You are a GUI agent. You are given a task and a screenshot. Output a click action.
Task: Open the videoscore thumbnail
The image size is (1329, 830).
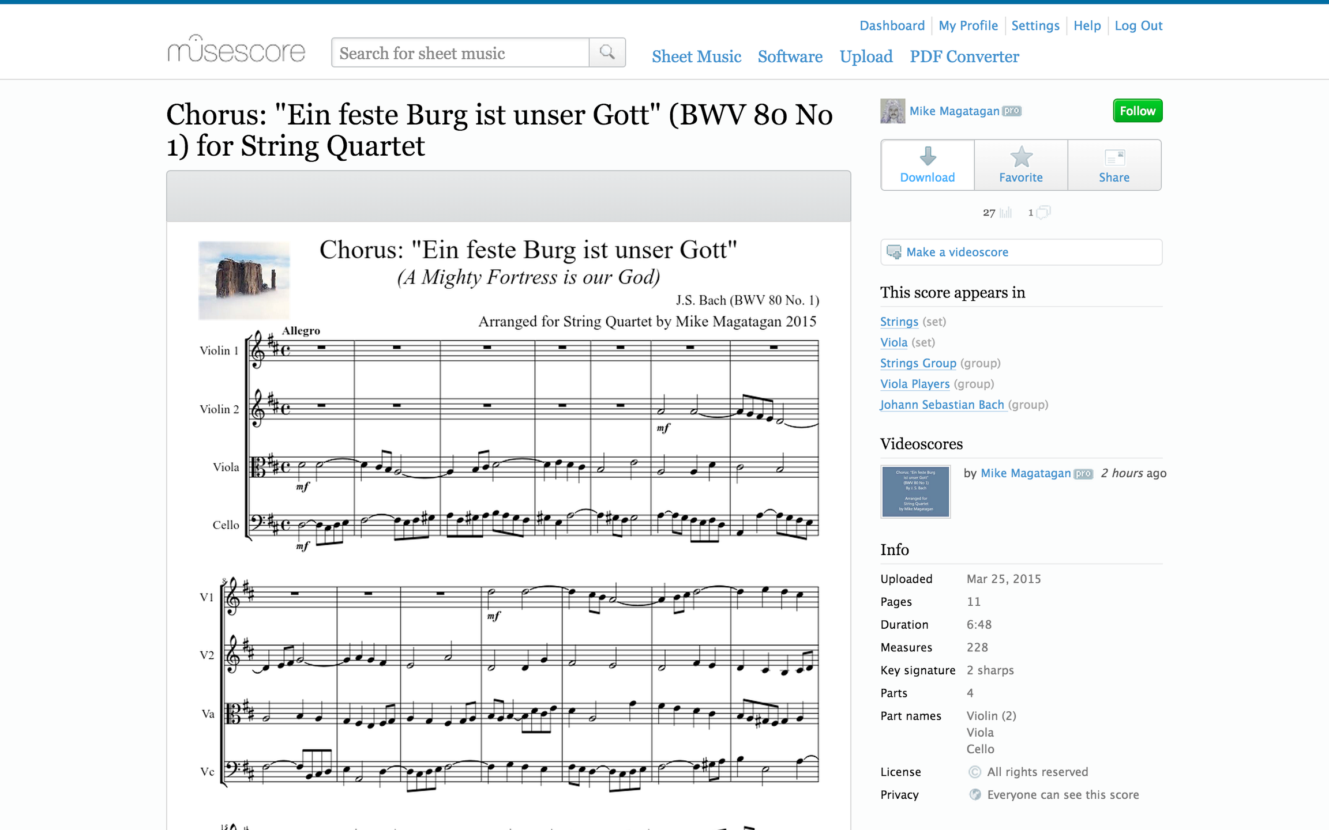(915, 492)
